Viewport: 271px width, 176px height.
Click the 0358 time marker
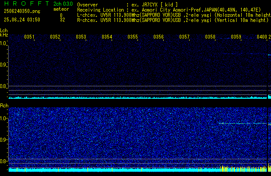click(x=210, y=37)
